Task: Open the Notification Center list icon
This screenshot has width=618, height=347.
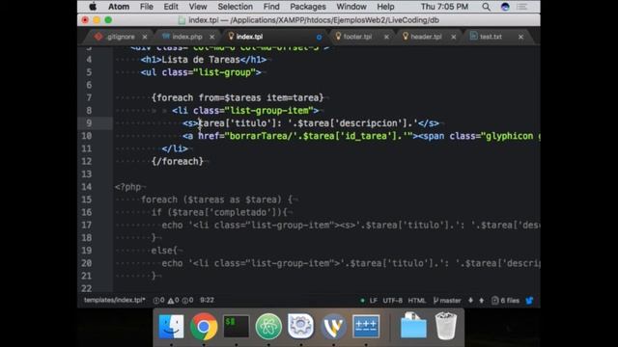Action: [521, 7]
